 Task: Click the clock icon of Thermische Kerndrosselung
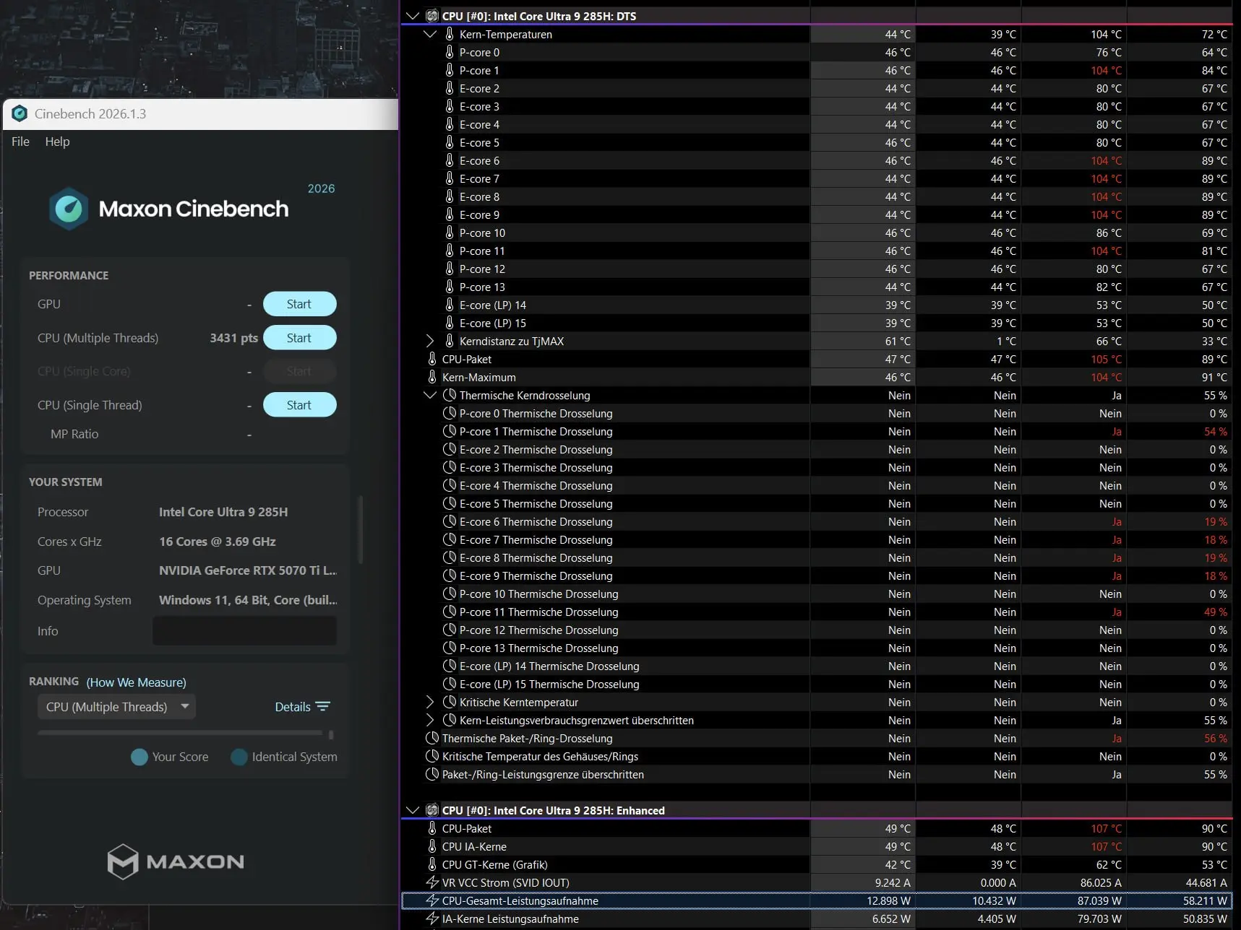tap(450, 395)
